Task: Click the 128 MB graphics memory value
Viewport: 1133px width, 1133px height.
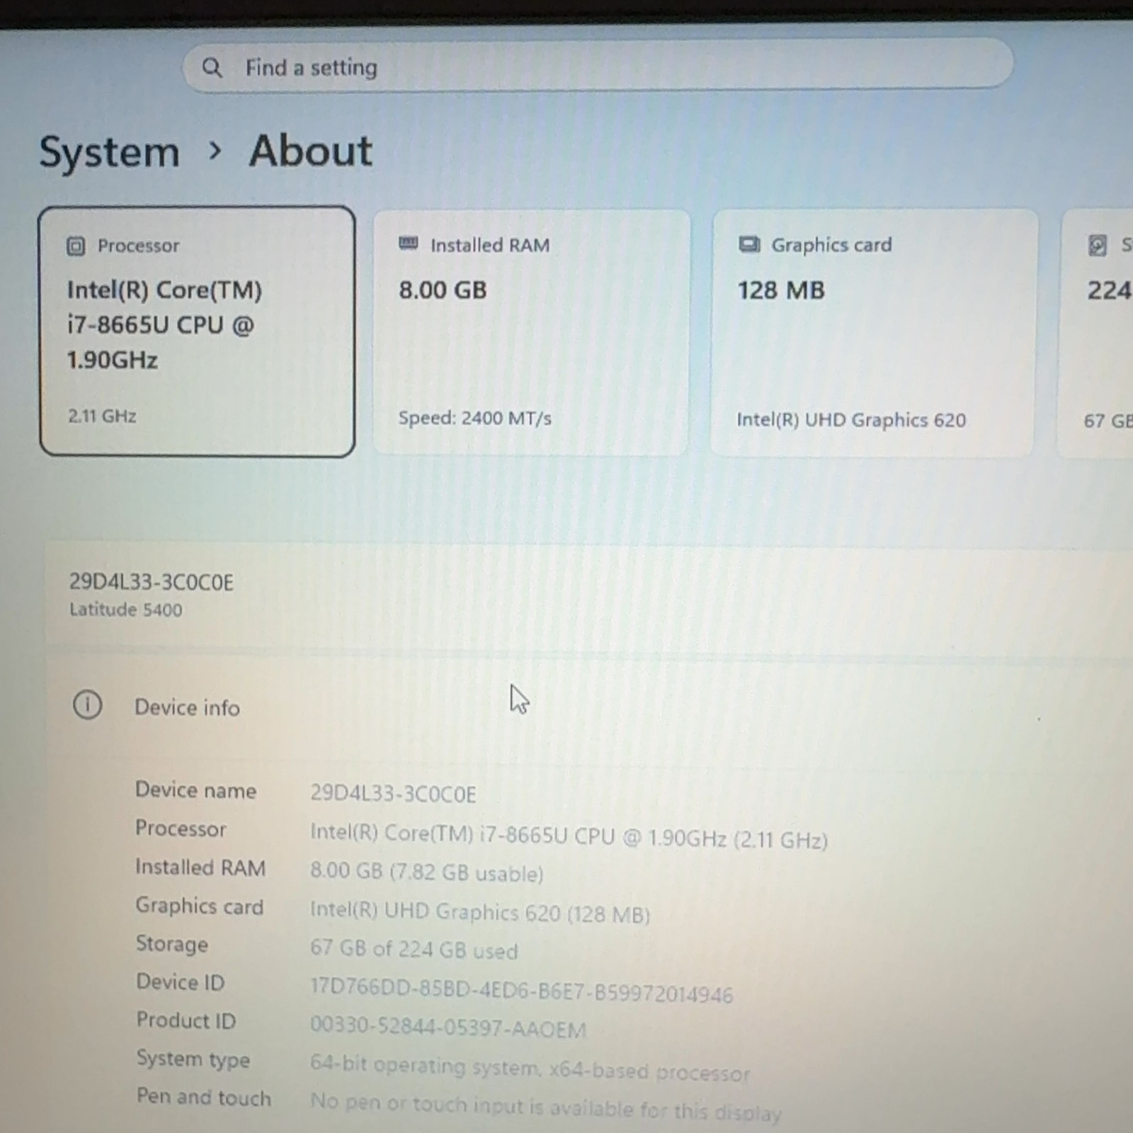Action: tap(781, 290)
